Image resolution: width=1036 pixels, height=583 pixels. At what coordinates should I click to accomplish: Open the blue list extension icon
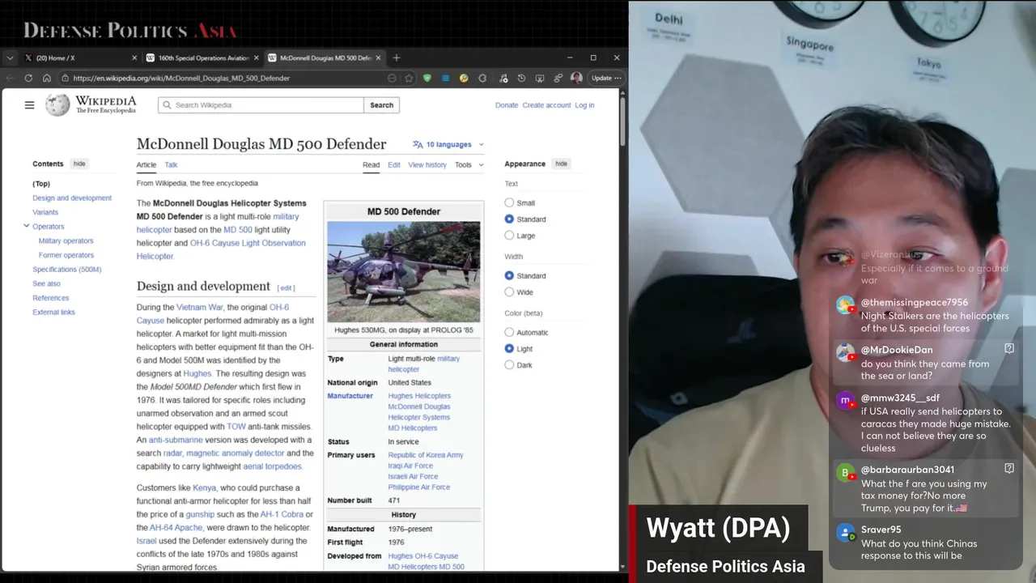(445, 79)
